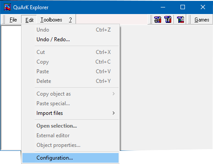Choose Paste special... menu entry
Image resolution: width=213 pixels, height=164 pixels.
pos(71,103)
